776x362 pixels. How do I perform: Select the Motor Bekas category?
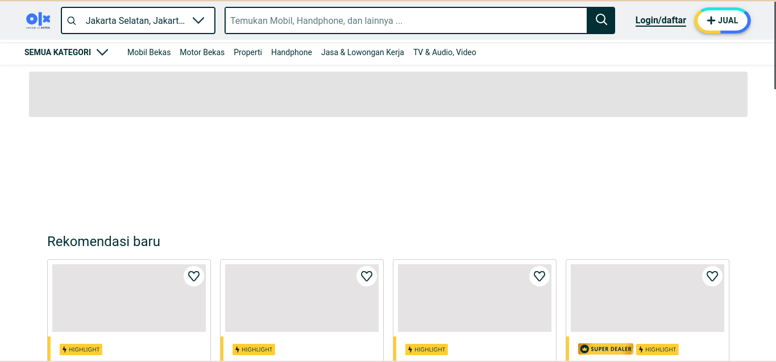[x=202, y=52]
